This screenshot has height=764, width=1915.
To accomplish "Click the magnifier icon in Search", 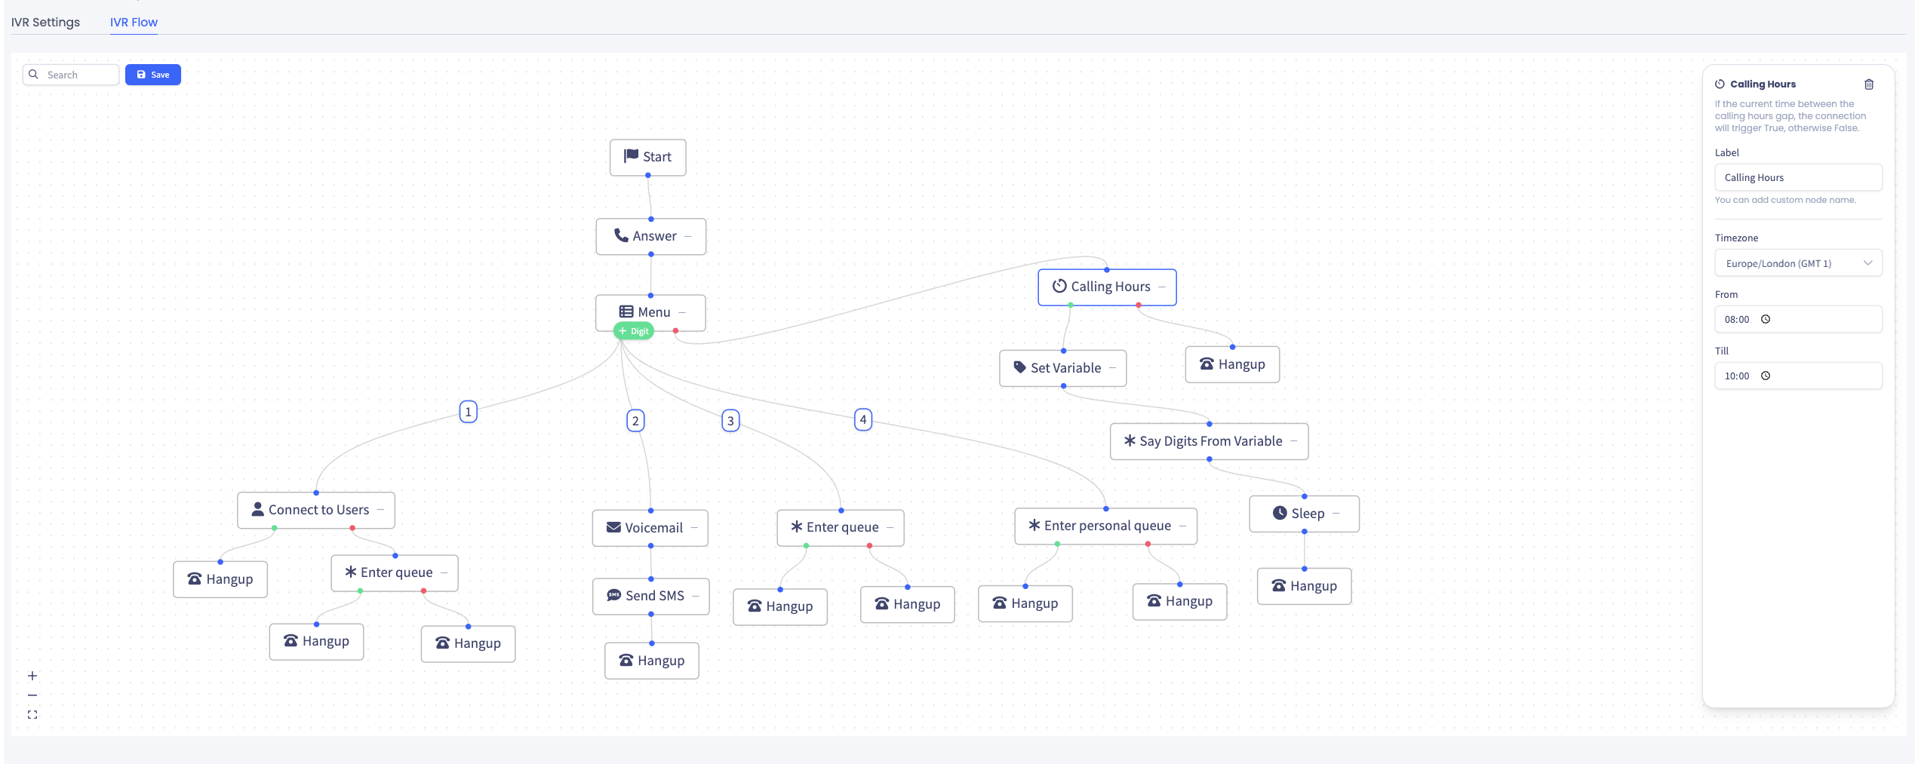I will pos(34,75).
